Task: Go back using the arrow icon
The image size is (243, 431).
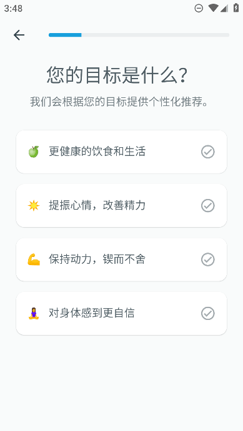Action: point(19,35)
